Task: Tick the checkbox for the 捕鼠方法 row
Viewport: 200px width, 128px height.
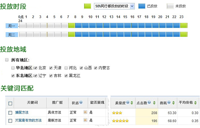Action: coord(10,113)
